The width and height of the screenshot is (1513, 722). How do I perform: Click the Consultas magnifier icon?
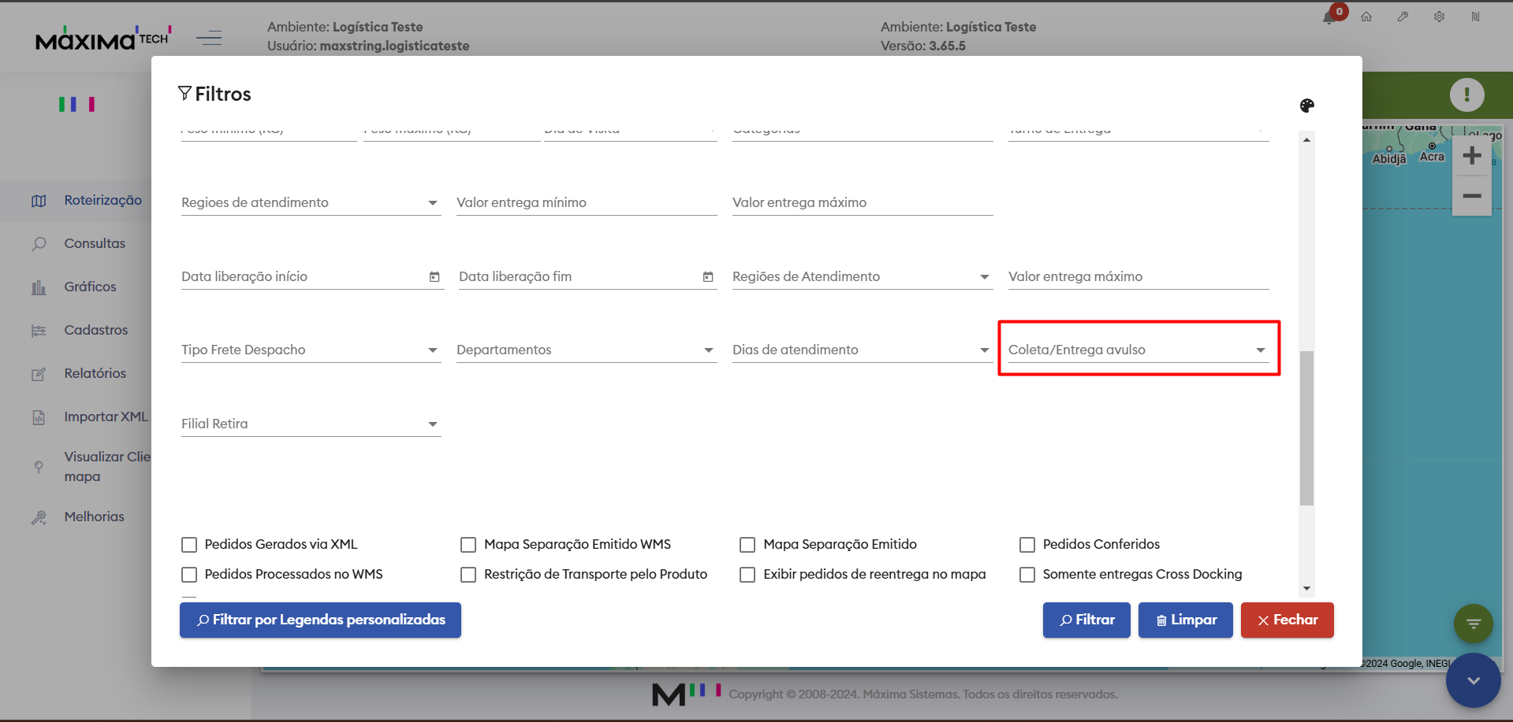[x=39, y=244]
